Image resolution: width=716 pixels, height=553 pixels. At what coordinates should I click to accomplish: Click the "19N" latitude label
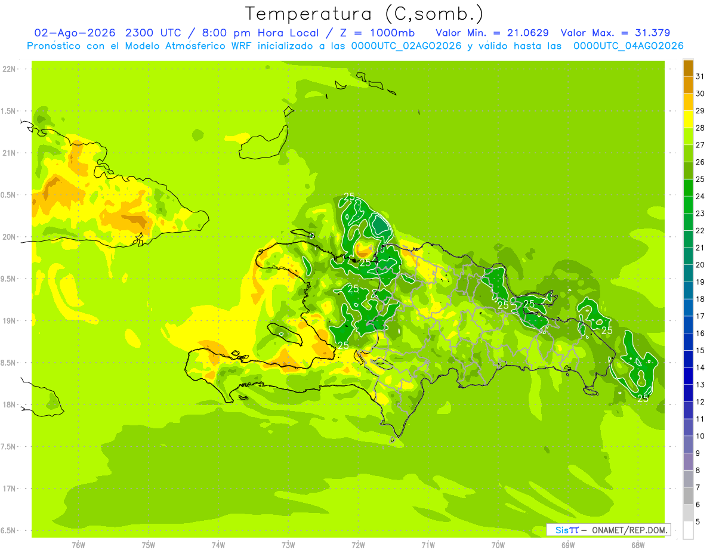pyautogui.click(x=10, y=321)
